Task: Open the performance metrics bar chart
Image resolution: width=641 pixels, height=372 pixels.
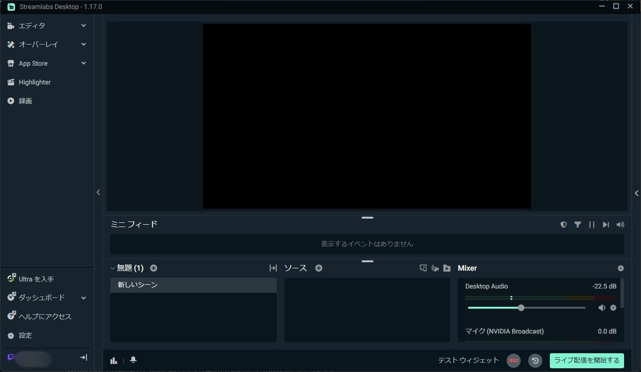Action: tap(114, 360)
